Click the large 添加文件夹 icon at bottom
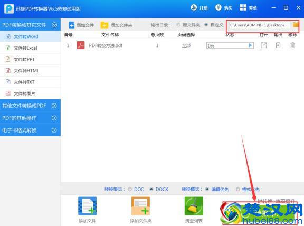Image resolution: width=304 pixels, height=226 pixels. 140,206
